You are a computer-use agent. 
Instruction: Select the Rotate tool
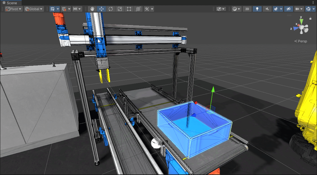click(x=111, y=9)
